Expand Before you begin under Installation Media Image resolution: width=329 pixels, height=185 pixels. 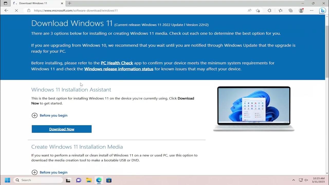point(49,172)
